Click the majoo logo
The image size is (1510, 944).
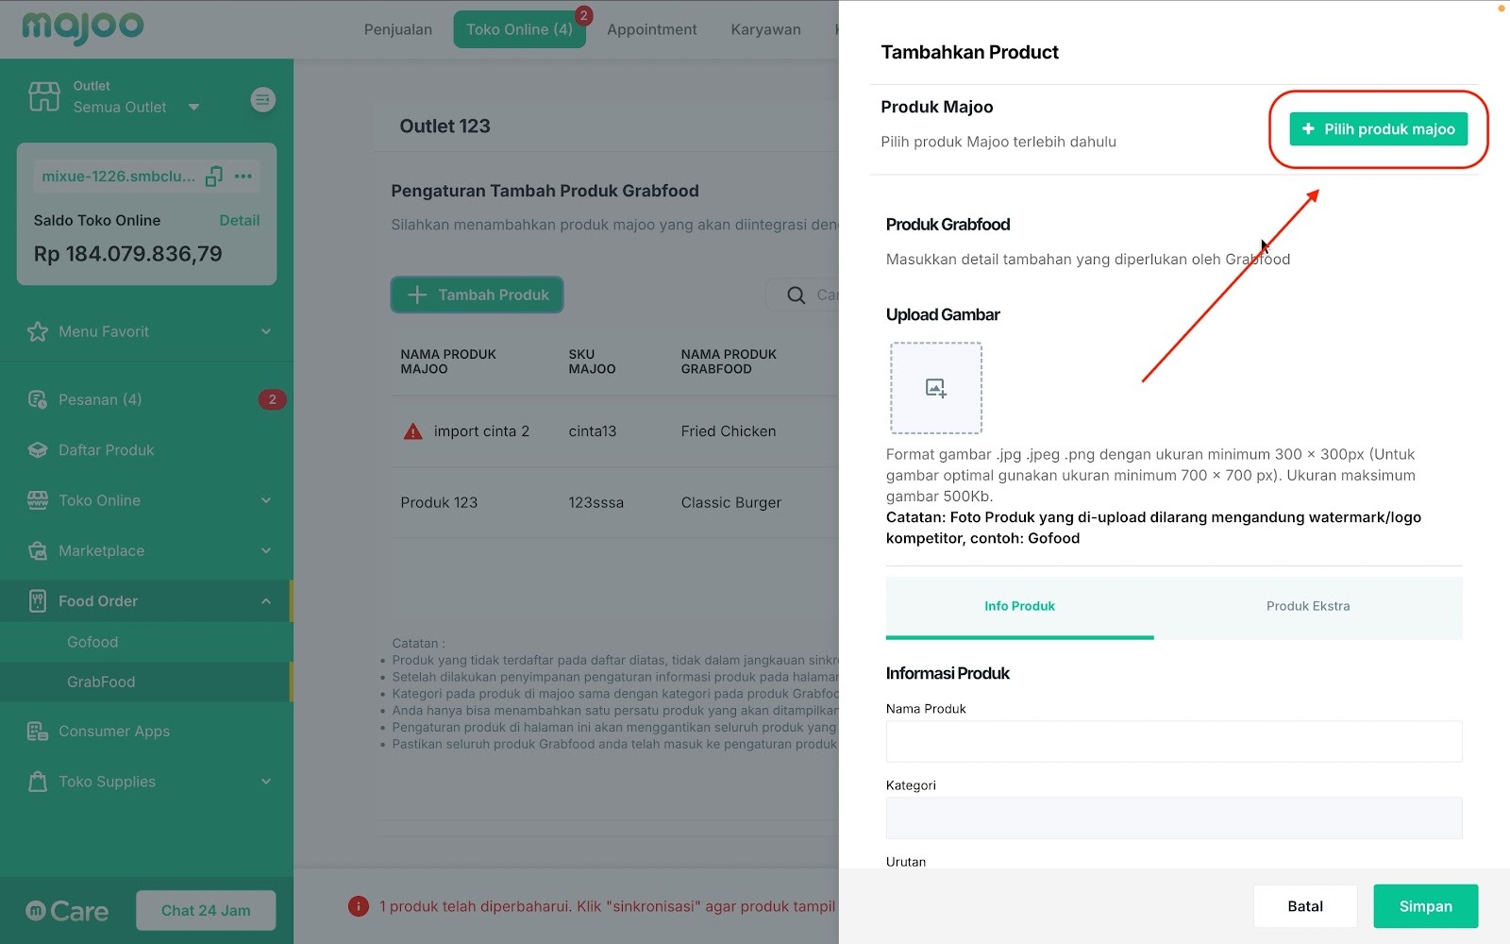(x=83, y=26)
